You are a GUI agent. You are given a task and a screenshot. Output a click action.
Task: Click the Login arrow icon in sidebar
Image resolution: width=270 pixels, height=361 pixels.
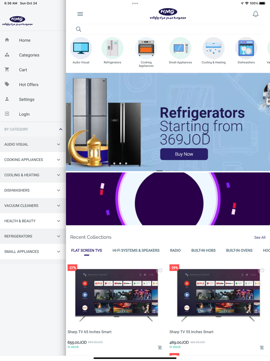tap(7, 114)
